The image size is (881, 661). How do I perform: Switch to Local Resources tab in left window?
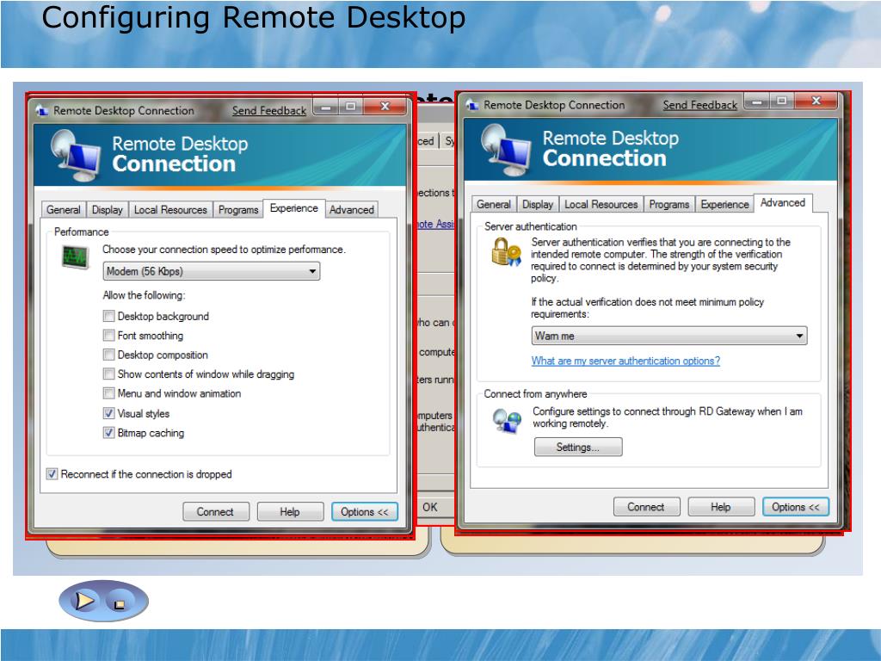click(x=170, y=210)
